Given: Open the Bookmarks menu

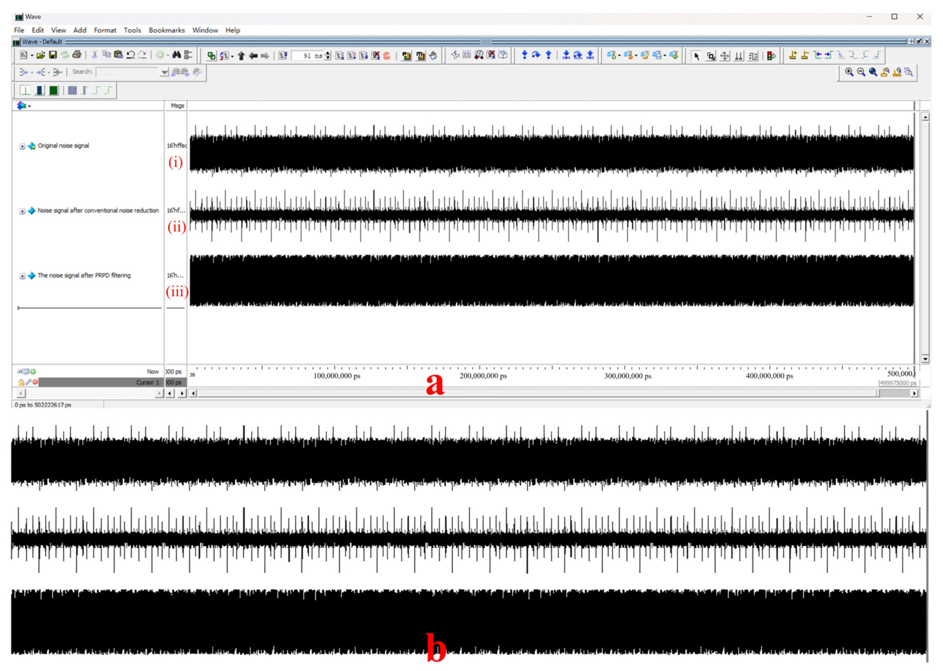Looking at the screenshot, I should pyautogui.click(x=167, y=30).
